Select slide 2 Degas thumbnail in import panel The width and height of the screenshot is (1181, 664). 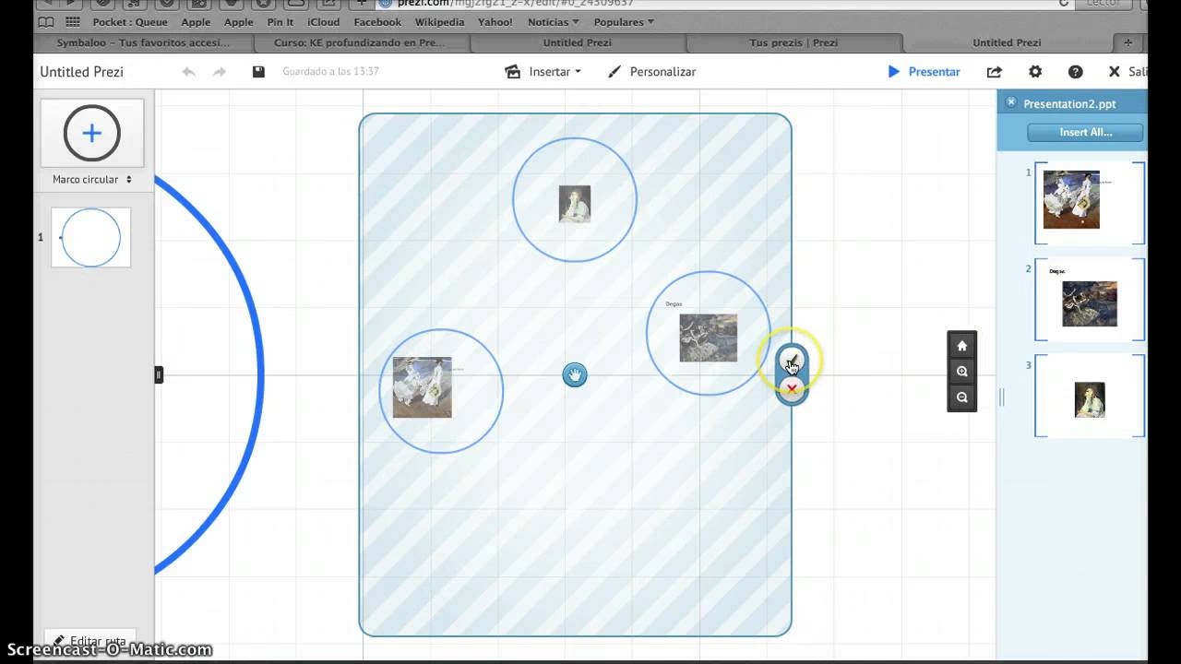[x=1090, y=300]
